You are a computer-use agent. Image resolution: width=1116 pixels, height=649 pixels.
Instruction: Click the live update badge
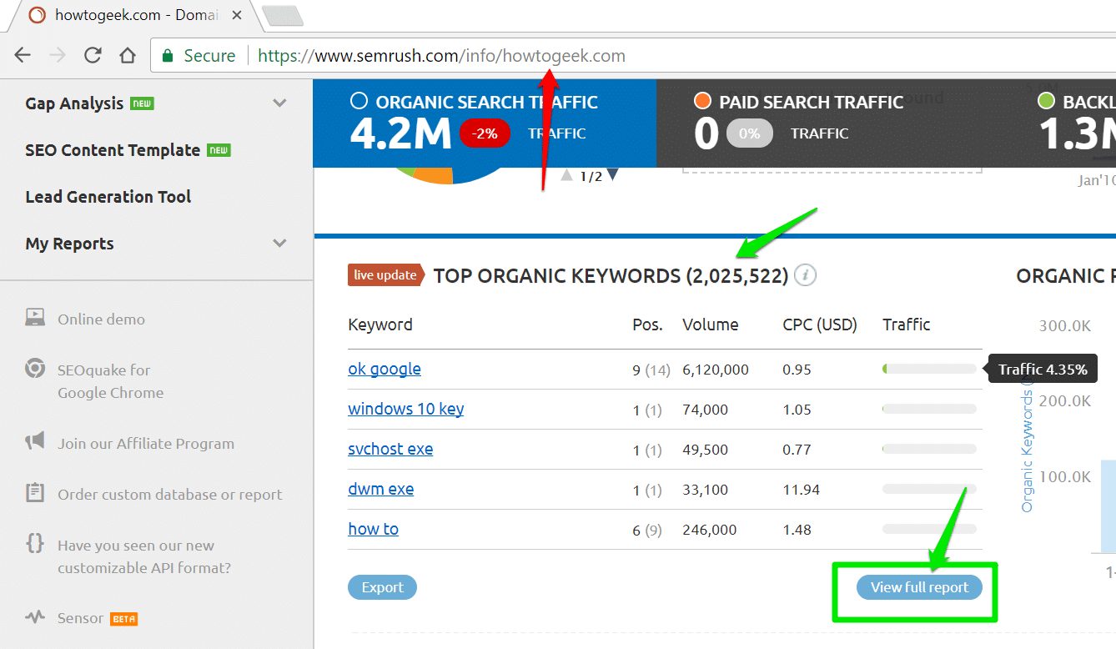(x=386, y=275)
